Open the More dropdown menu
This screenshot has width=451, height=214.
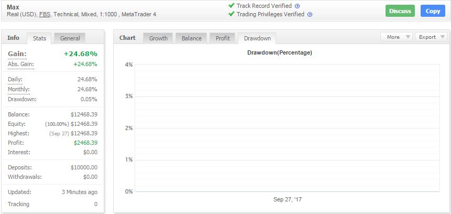(397, 37)
